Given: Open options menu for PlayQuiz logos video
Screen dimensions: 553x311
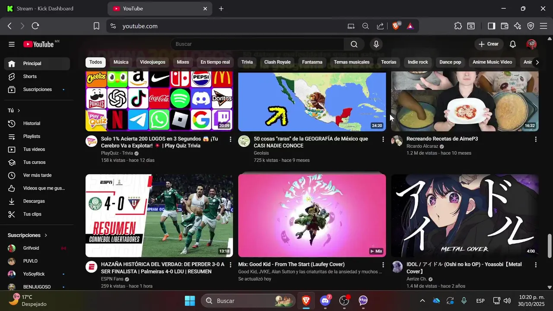Looking at the screenshot, I should pyautogui.click(x=230, y=139).
